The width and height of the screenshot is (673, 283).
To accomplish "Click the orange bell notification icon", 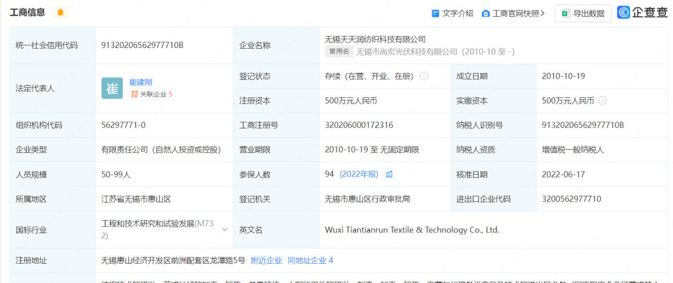I will [x=60, y=12].
